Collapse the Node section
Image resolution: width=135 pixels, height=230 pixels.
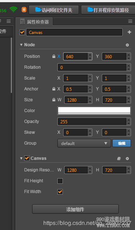21,45
